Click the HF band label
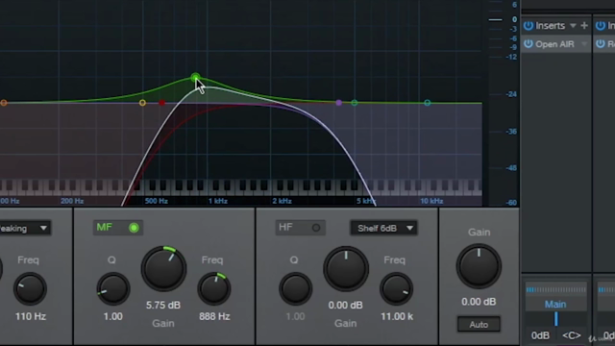615x346 pixels. 285,227
